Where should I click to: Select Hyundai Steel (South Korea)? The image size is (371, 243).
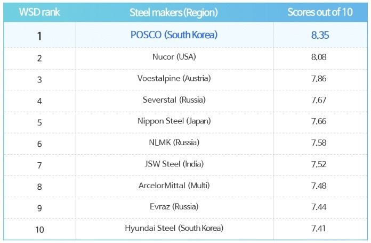click(x=174, y=229)
